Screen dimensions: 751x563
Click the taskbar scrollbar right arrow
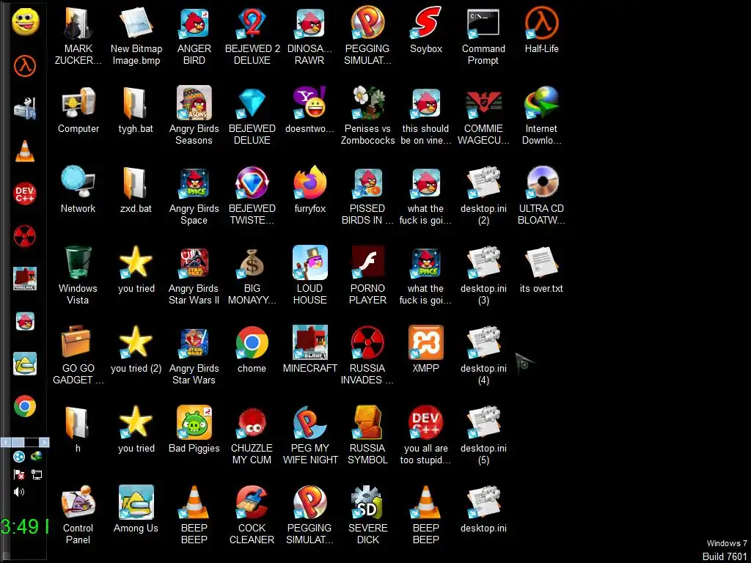[44, 442]
